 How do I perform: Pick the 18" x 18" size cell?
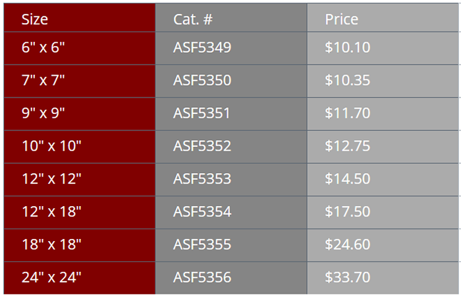point(51,245)
